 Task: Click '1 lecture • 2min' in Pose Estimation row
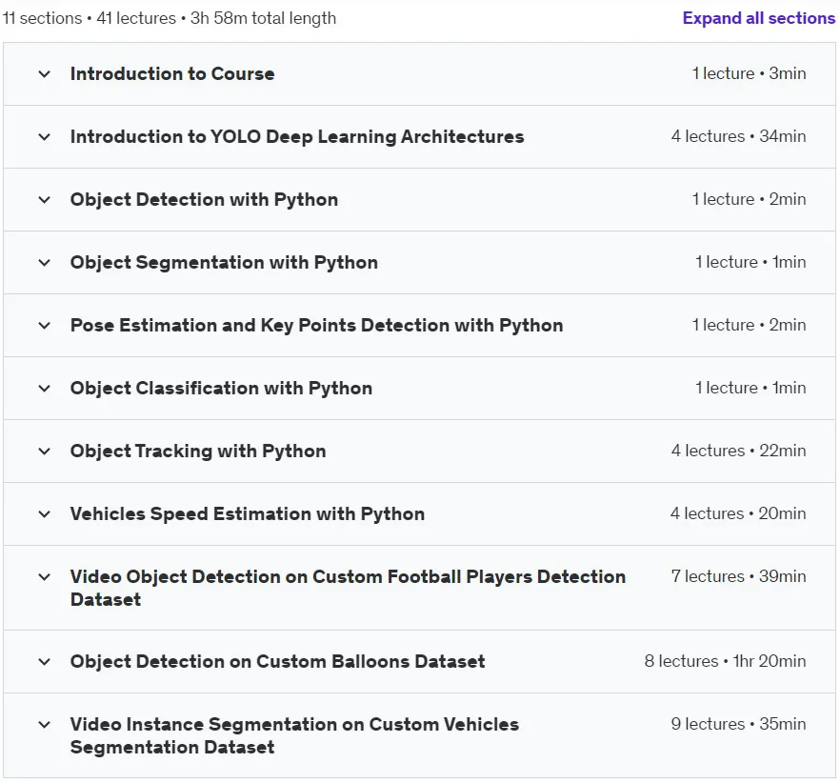pyautogui.click(x=749, y=325)
